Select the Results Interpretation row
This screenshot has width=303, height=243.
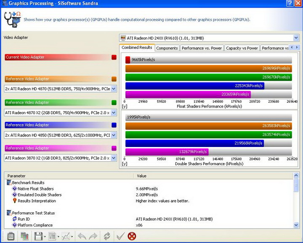coord(149,200)
